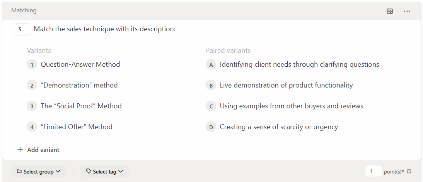Click the folder icon in Select group

pyautogui.click(x=19, y=172)
